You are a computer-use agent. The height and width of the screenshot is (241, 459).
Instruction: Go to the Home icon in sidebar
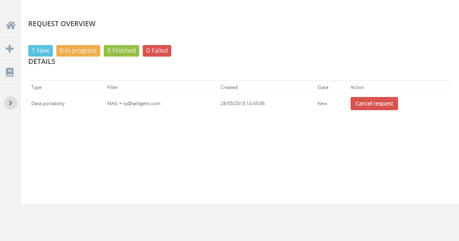tap(10, 25)
